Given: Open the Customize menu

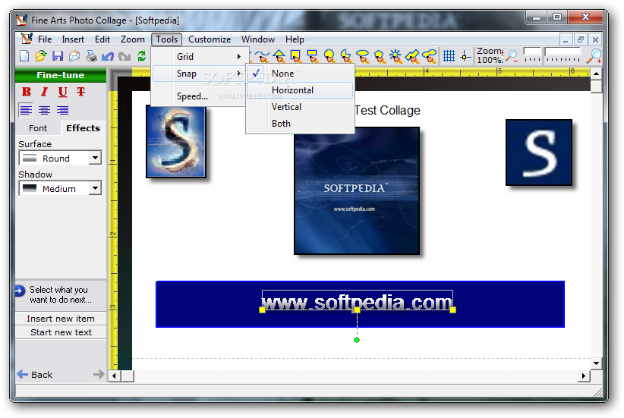Looking at the screenshot, I should (210, 39).
